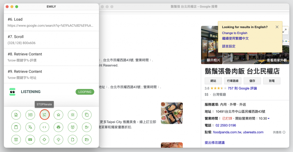The image size is (293, 152).
Task: Click Change to English link
Action: 235,33
